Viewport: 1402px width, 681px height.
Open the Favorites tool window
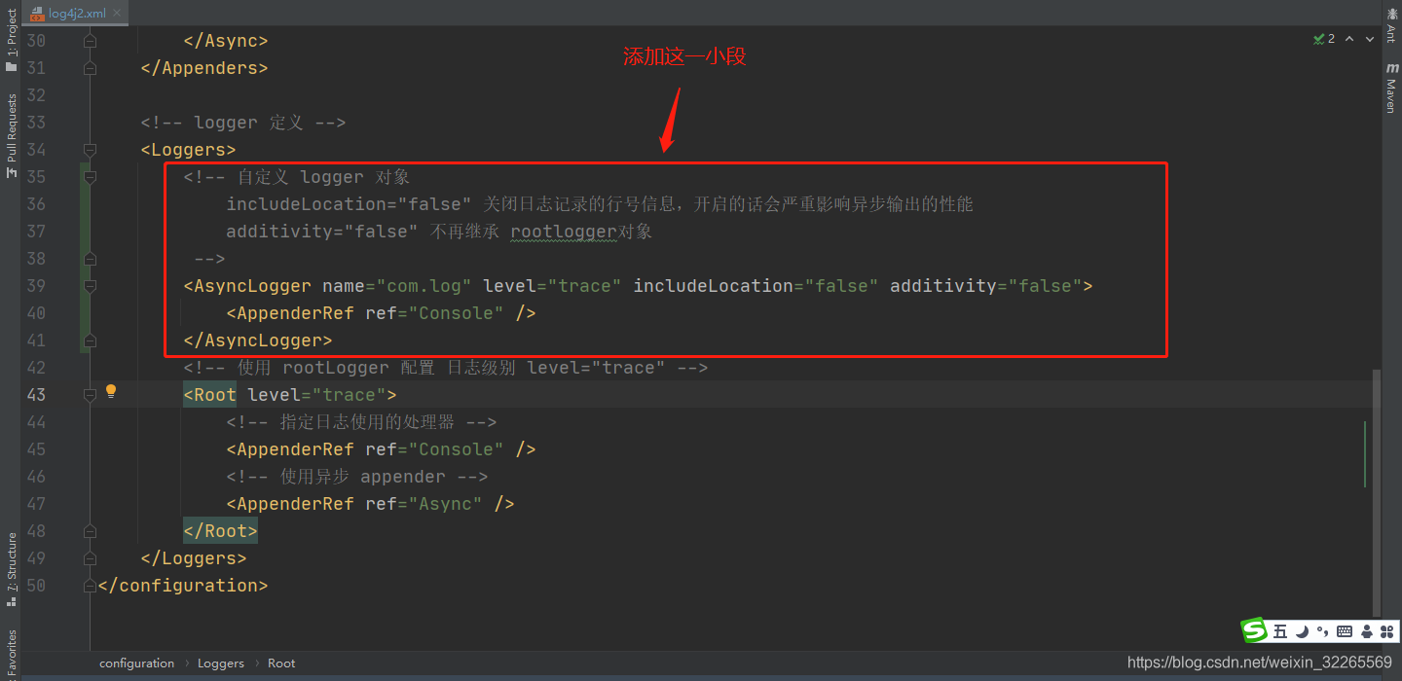[12, 654]
